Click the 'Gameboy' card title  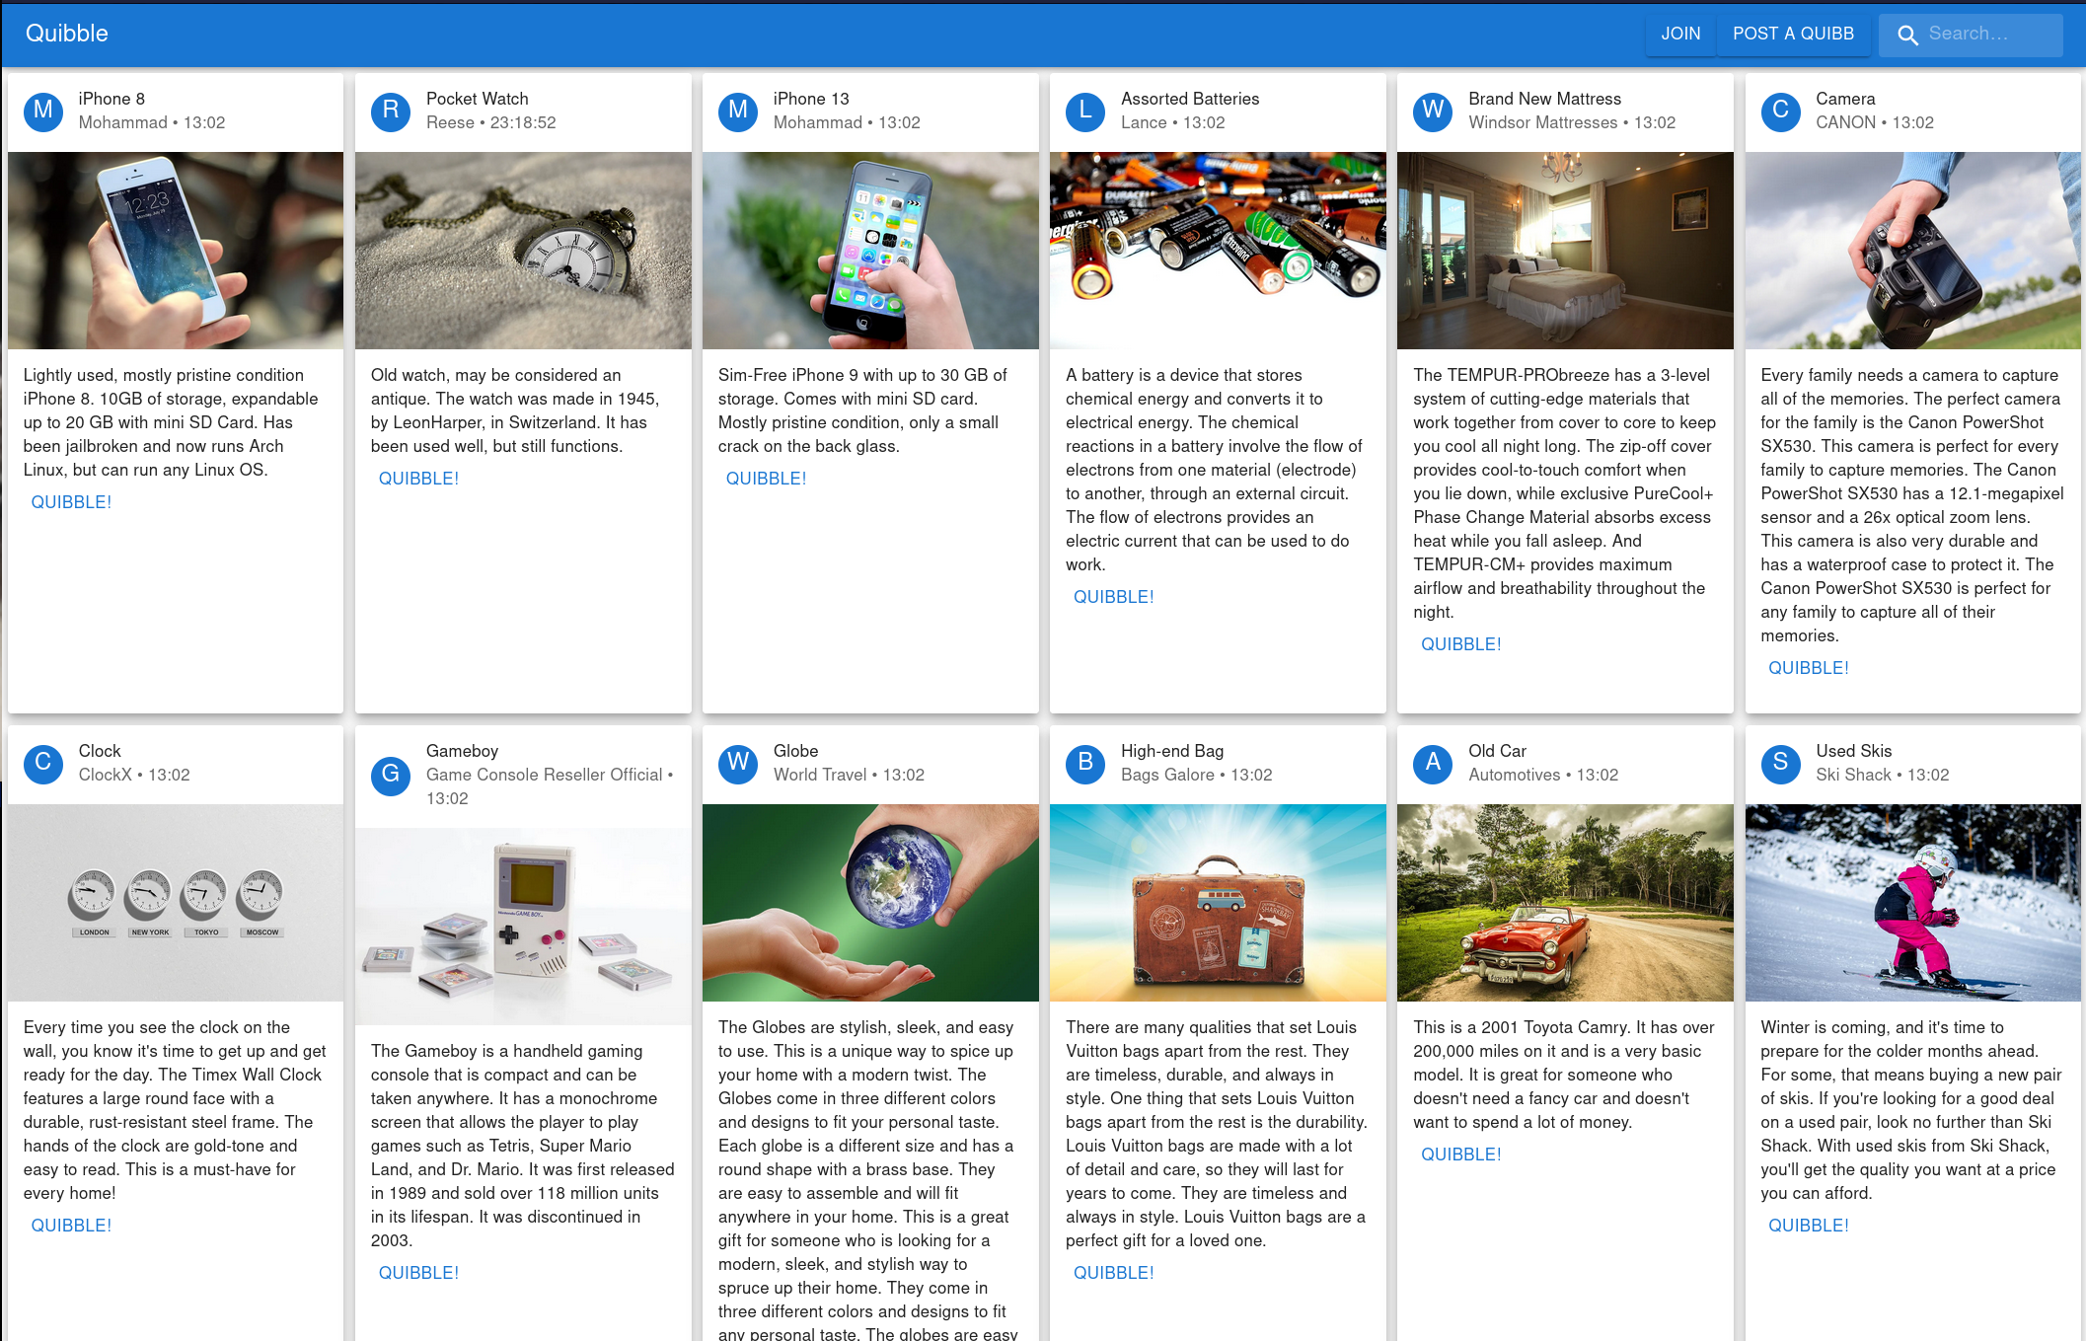462,751
